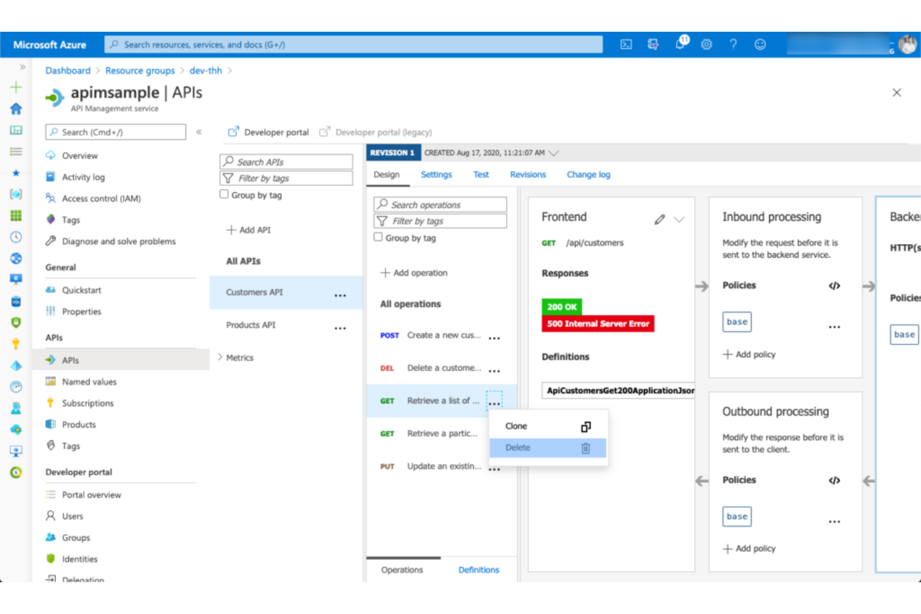Open ellipsis for Outbound processing base policy
Screen dimensions: 921x614
tap(835, 521)
